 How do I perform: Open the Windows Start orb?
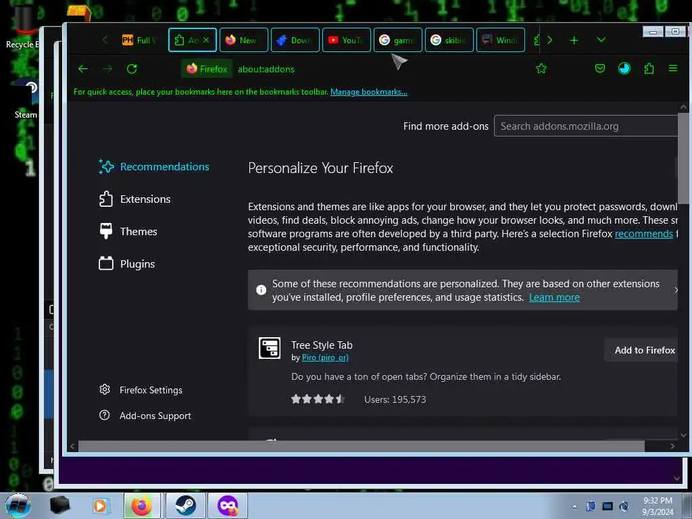[18, 505]
